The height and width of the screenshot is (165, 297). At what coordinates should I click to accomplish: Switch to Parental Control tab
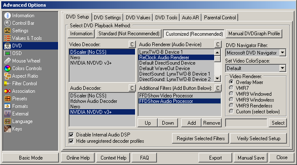click(220, 18)
